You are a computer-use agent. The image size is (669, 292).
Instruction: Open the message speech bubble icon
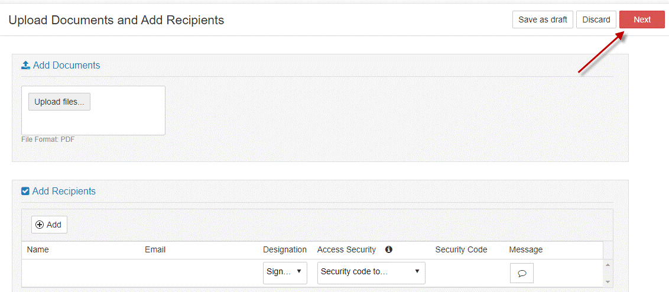tap(522, 273)
